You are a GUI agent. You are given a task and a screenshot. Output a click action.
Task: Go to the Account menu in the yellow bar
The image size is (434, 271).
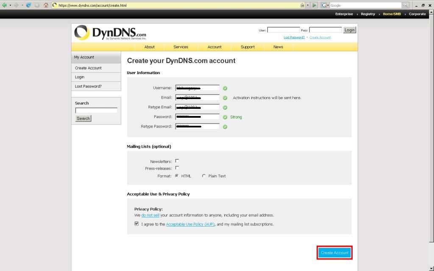214,47
